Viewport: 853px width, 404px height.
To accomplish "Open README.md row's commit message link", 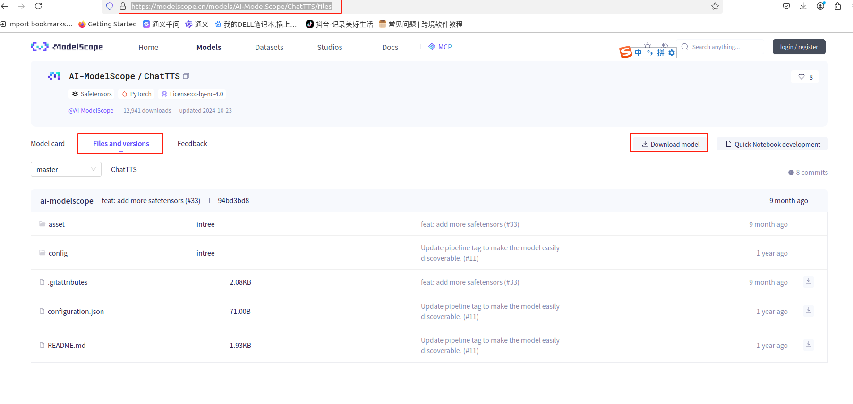I will tap(490, 346).
